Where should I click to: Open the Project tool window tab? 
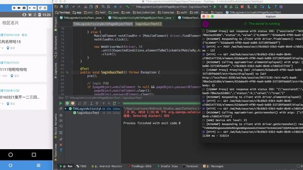[56, 24]
